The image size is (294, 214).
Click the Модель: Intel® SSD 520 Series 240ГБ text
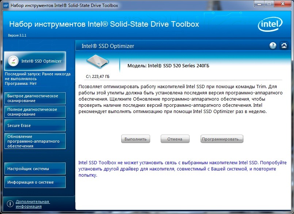168,66
